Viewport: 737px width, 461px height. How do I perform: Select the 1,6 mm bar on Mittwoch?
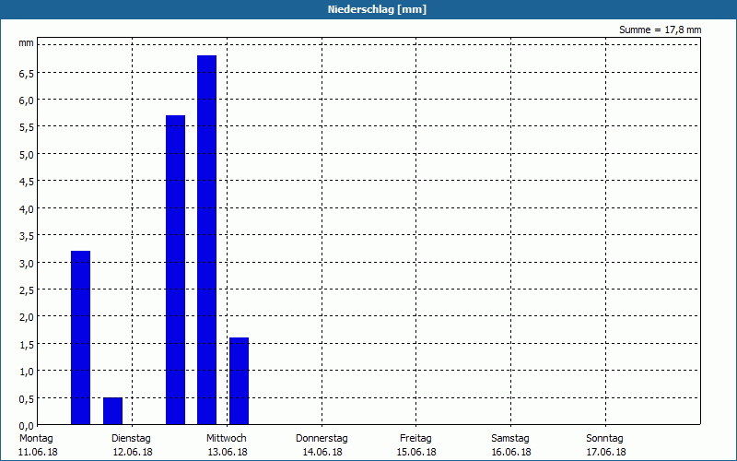click(x=239, y=381)
